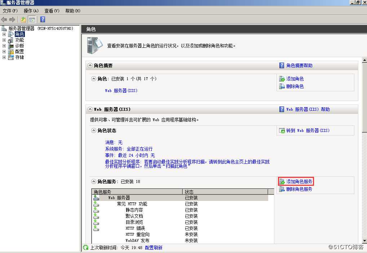Click the installed icon beside 默认文档
Image resolution: width=367 pixels, height=253 pixels.
tap(96, 216)
